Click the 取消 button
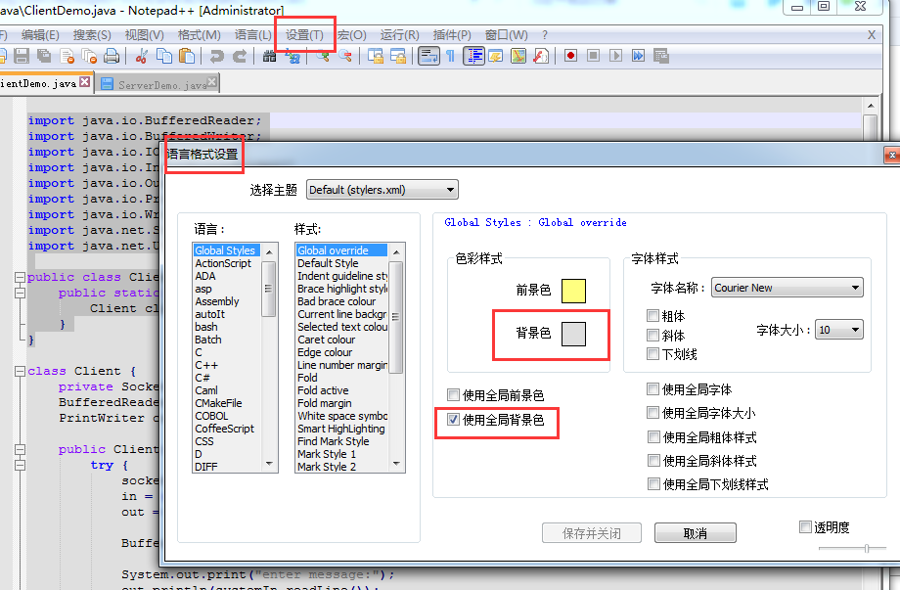Screen dimensions: 900x590 (695, 532)
